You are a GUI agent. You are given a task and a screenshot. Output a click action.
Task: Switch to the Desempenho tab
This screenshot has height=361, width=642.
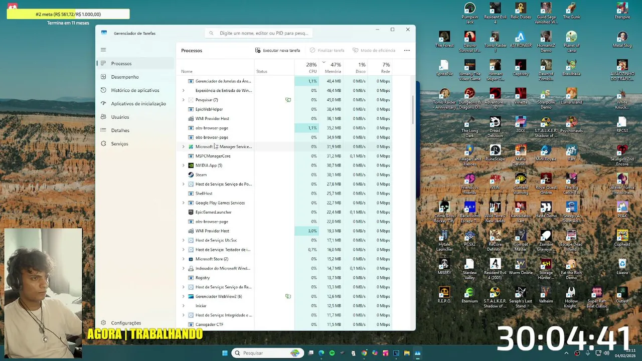135,77
